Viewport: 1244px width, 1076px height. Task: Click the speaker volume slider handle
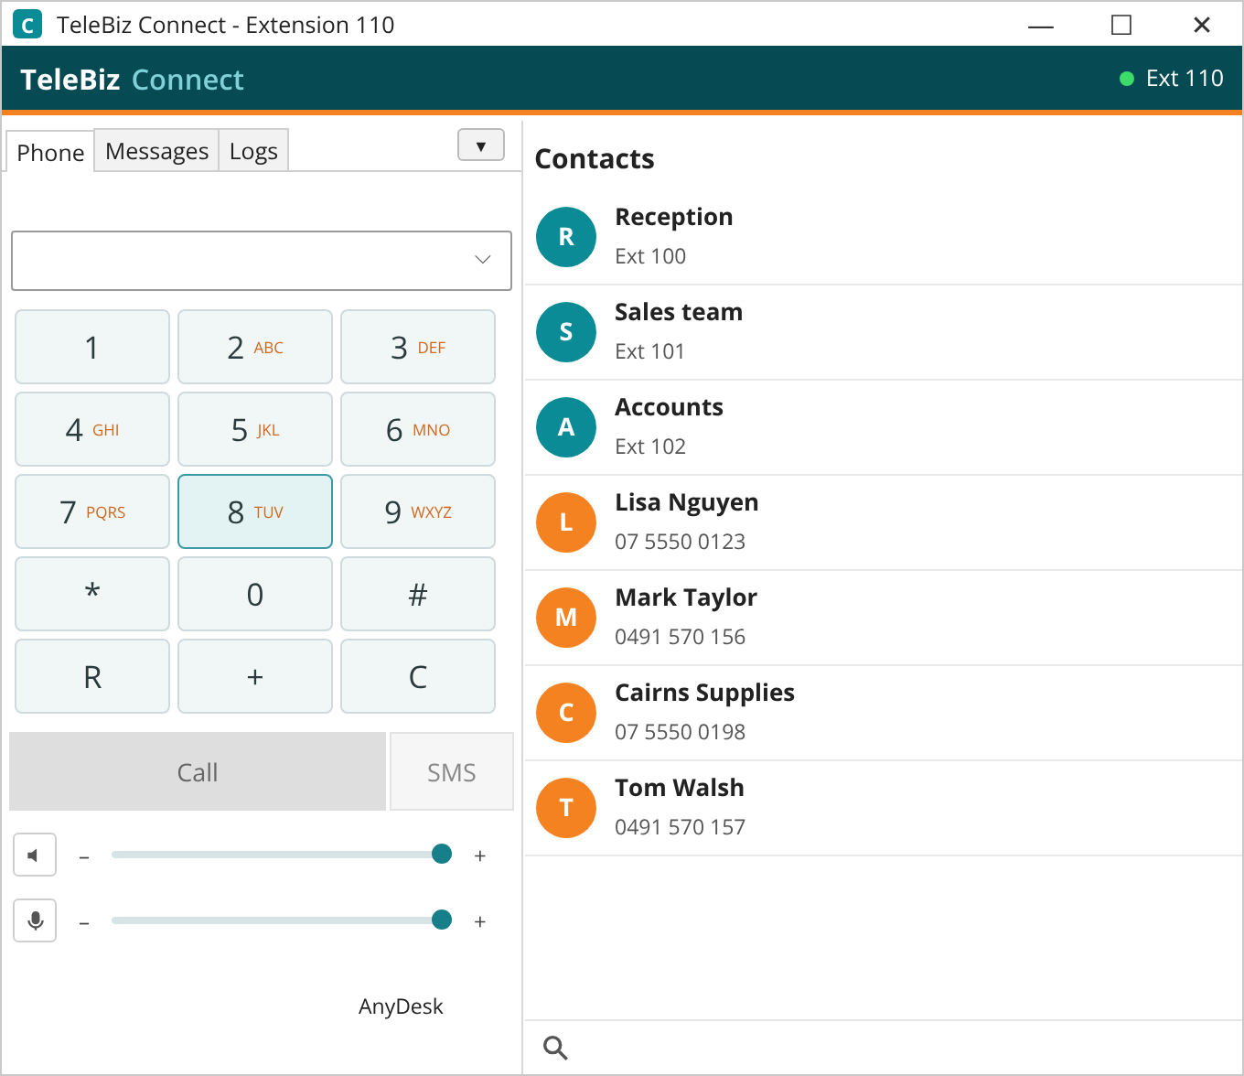click(x=442, y=854)
